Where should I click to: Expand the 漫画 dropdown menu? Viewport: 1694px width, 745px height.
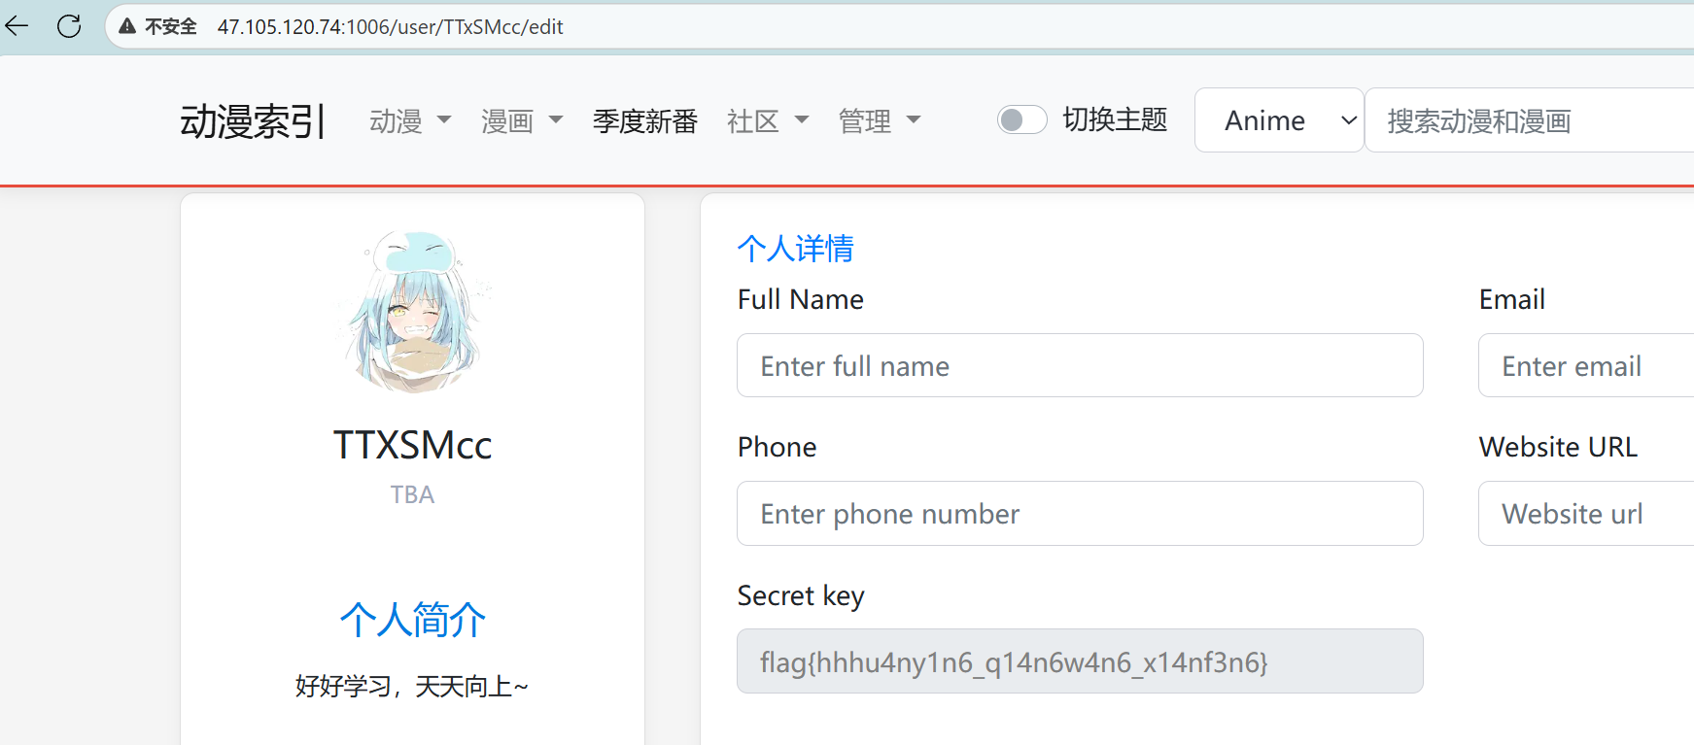click(x=522, y=121)
